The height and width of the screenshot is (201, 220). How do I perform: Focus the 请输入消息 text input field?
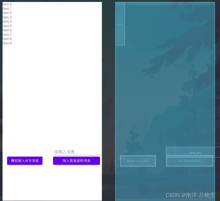coord(78,152)
